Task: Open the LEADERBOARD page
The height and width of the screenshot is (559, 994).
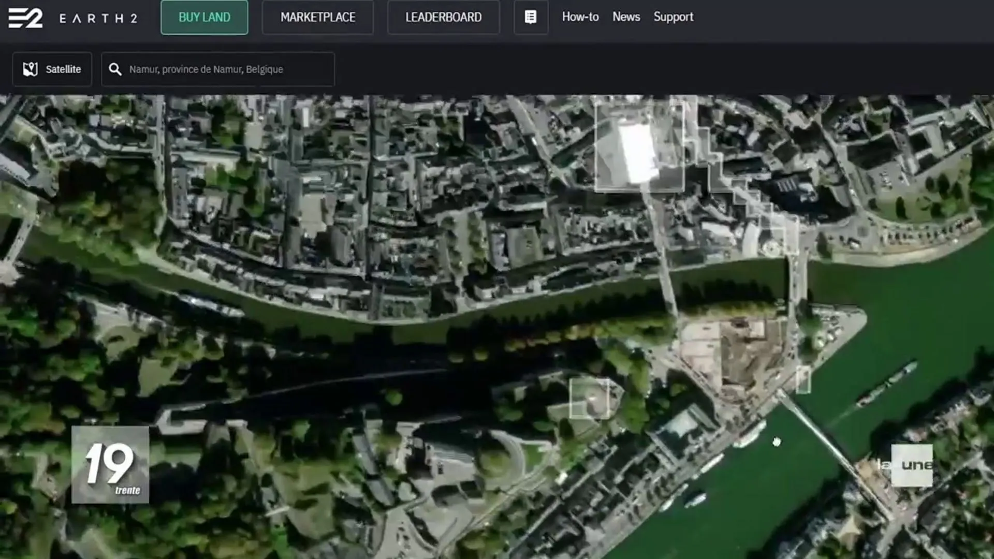Action: point(443,18)
